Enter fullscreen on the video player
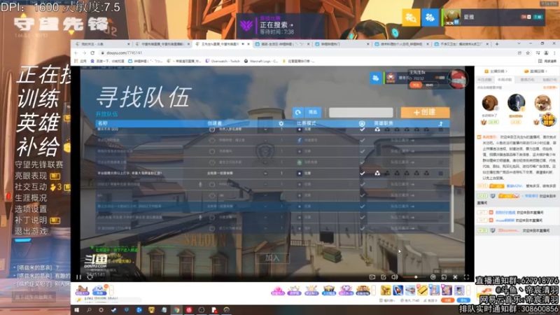The height and width of the screenshot is (315, 560). coord(466,276)
